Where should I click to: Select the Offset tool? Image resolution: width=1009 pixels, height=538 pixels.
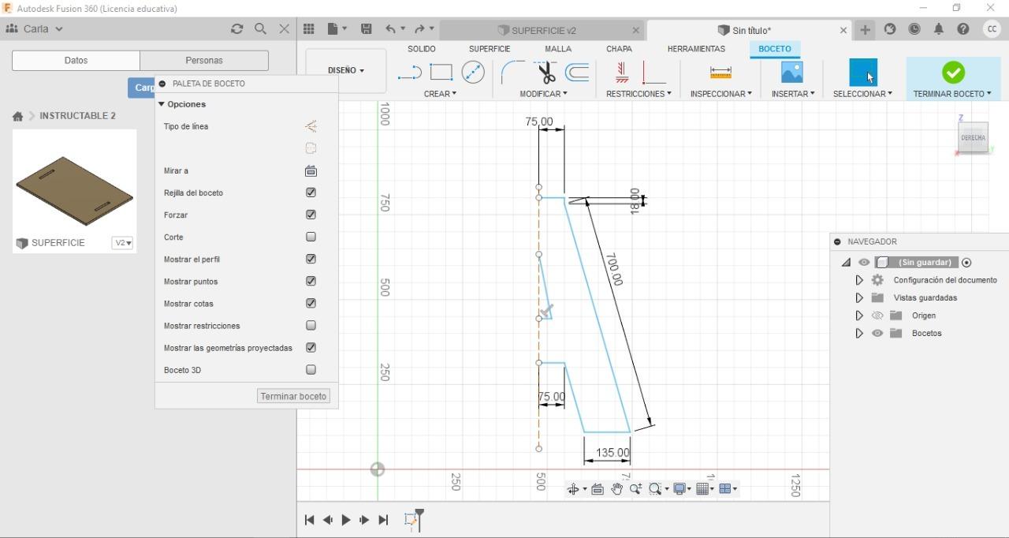point(578,73)
